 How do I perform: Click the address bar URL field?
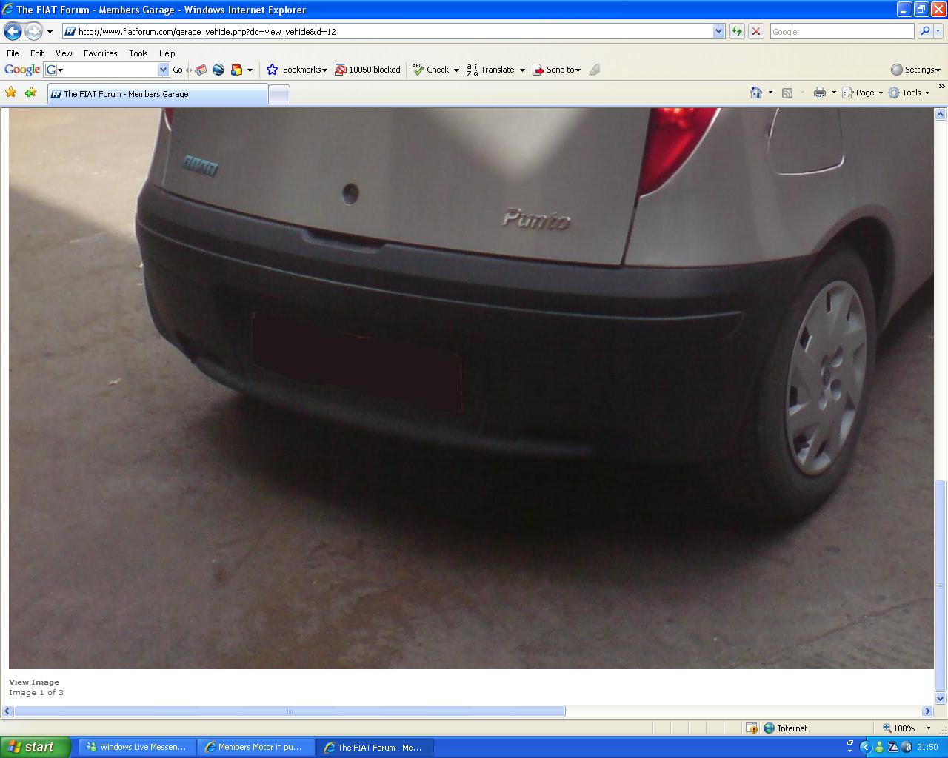pyautogui.click(x=387, y=31)
